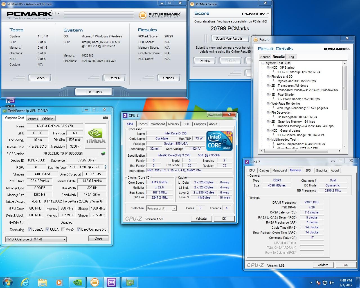Click the BIOS version save chip icon
Screen dimensions: 360x288
[103, 154]
